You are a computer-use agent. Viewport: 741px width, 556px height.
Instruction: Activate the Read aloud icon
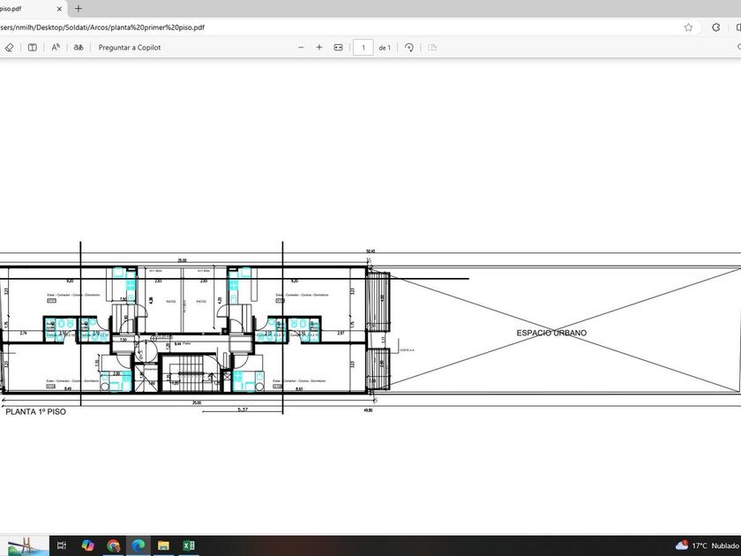[x=56, y=48]
